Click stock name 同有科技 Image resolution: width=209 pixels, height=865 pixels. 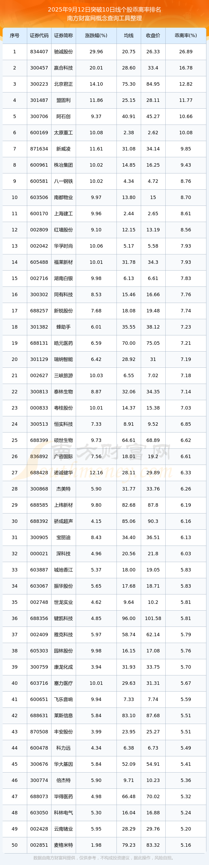pos(63,295)
